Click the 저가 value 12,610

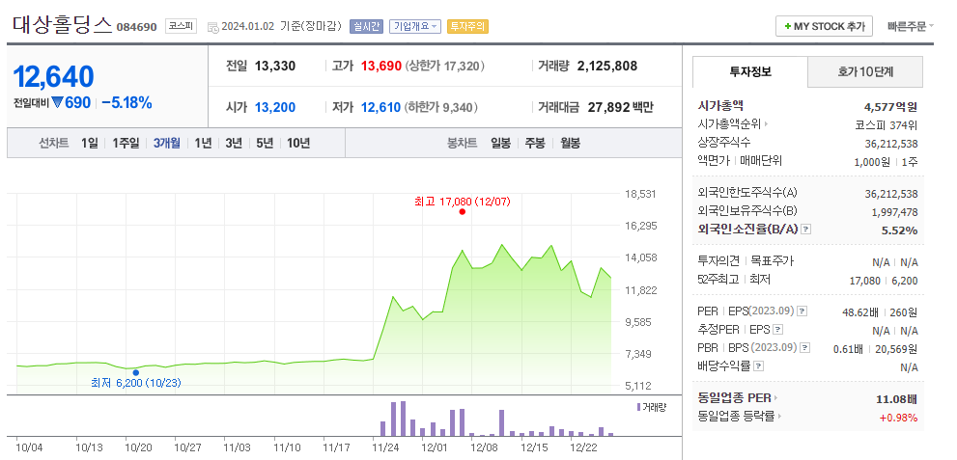pyautogui.click(x=380, y=108)
